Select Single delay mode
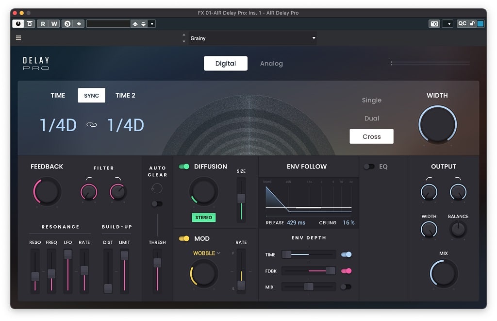The image size is (497, 321). (371, 100)
